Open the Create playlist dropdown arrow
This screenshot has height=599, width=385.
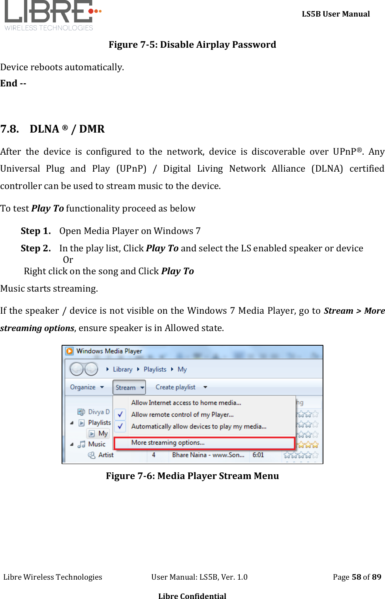click(x=205, y=387)
